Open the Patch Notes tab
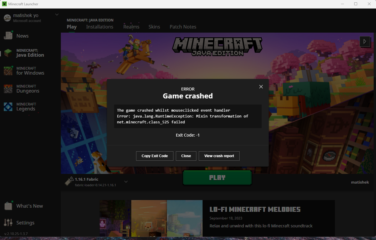 pyautogui.click(x=183, y=27)
